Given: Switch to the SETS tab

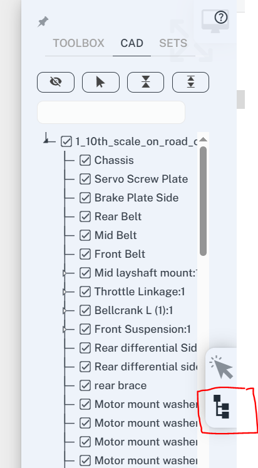Looking at the screenshot, I should pyautogui.click(x=173, y=43).
